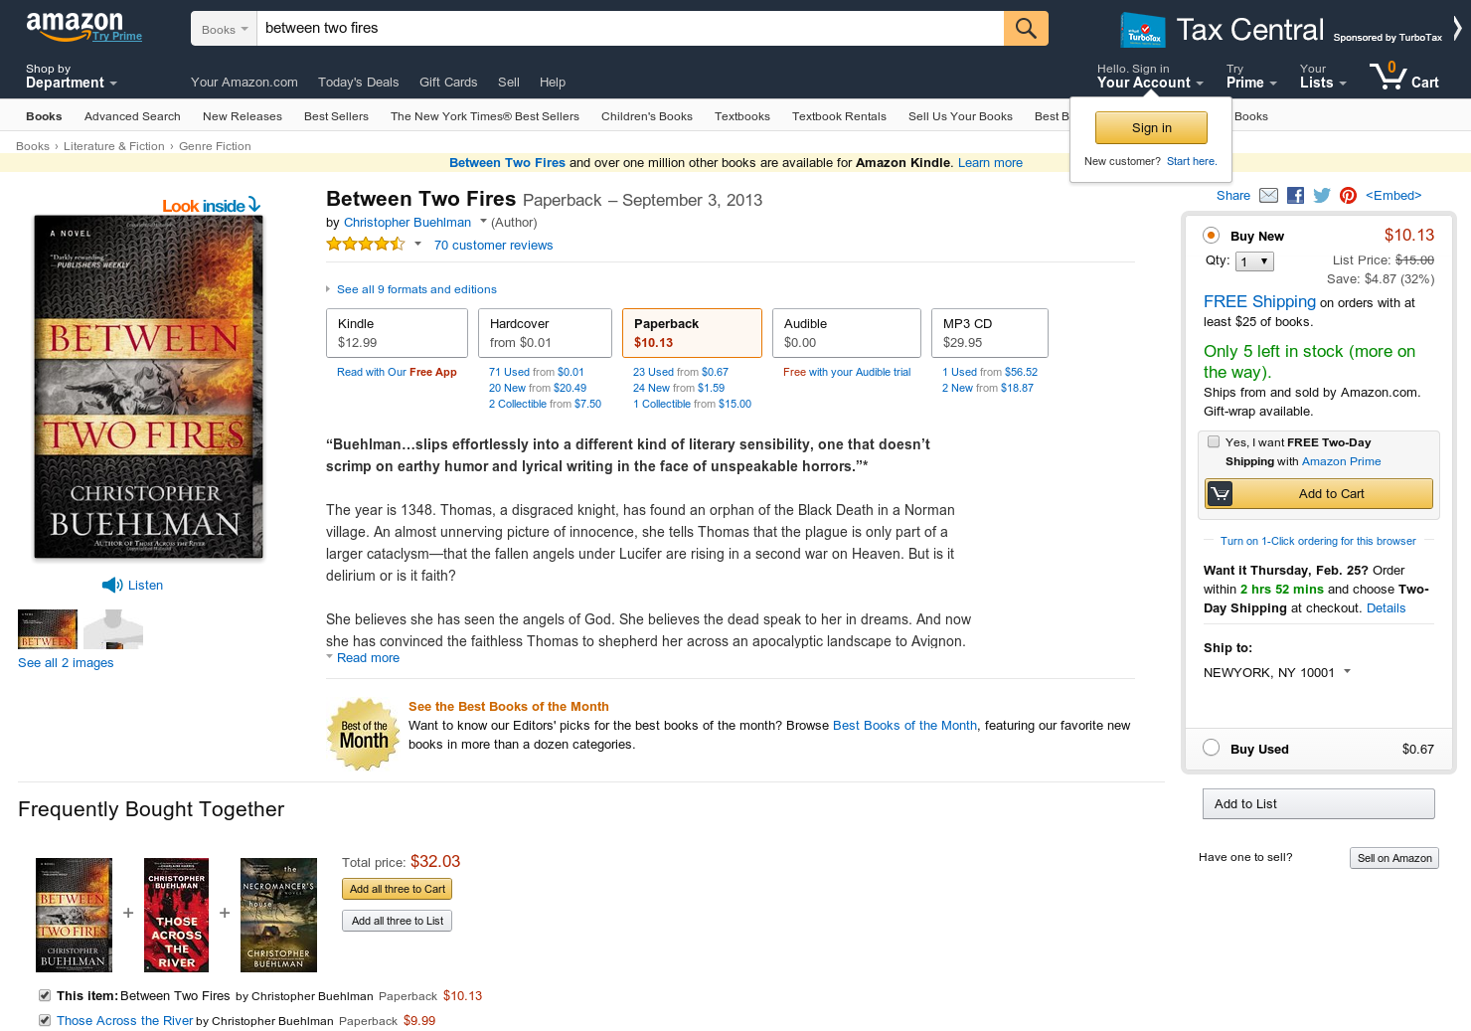The image size is (1471, 1031).
Task: Open the Christopher Buehlman author link
Action: [408, 223]
